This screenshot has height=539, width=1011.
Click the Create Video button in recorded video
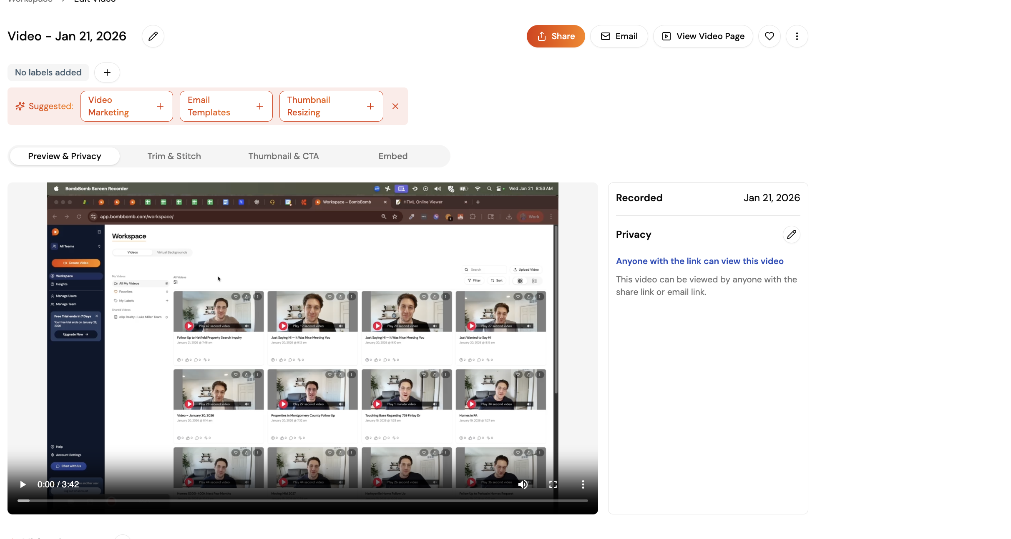pos(76,263)
